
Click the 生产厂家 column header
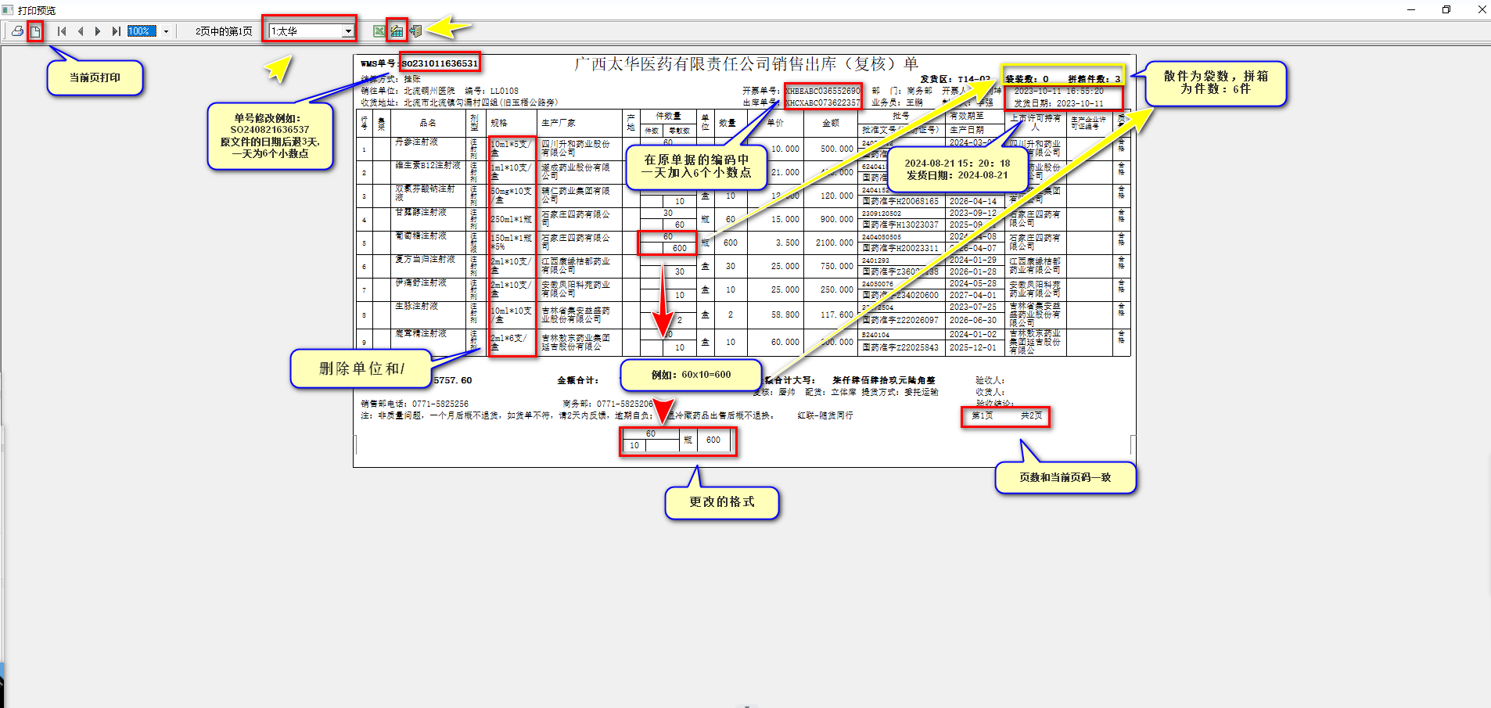(559, 123)
